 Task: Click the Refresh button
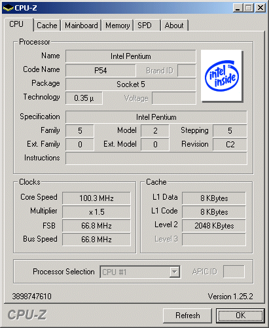(187, 316)
